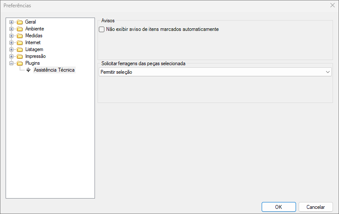Click the arrow icon beside Assistência Técnica

pyautogui.click(x=28, y=70)
